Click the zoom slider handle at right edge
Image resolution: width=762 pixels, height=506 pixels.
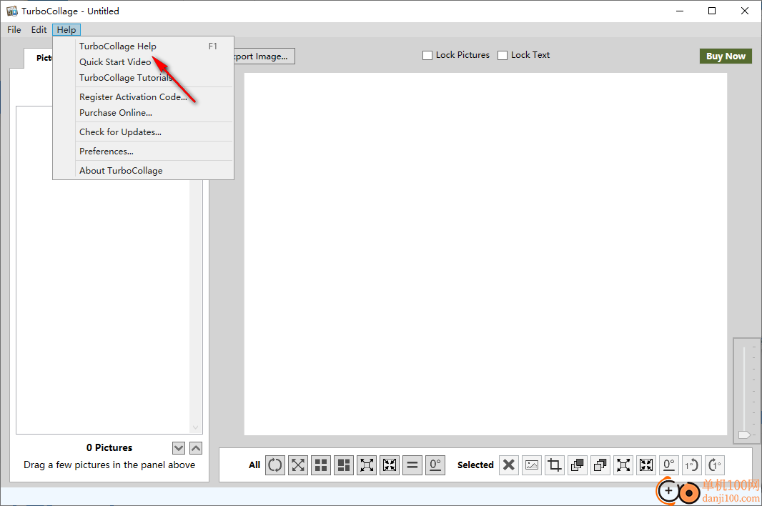744,435
